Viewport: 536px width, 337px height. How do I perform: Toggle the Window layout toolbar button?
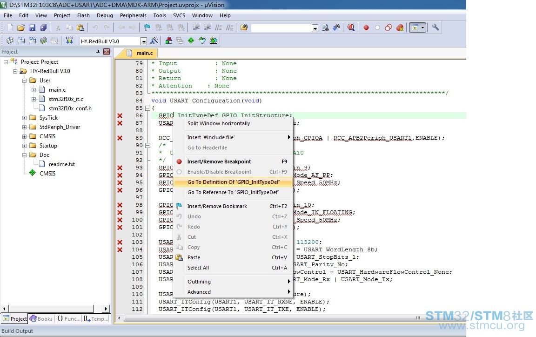415,27
